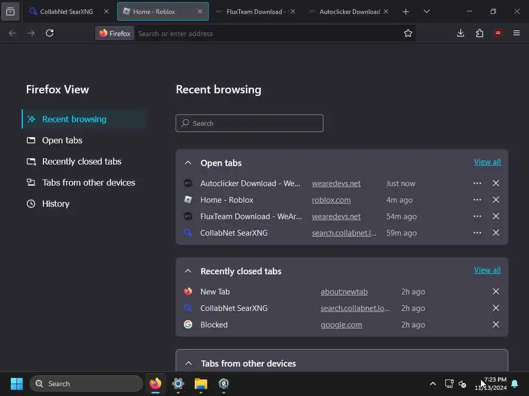Open more options for Home - Roblox row
529x396 pixels.
coord(477,200)
